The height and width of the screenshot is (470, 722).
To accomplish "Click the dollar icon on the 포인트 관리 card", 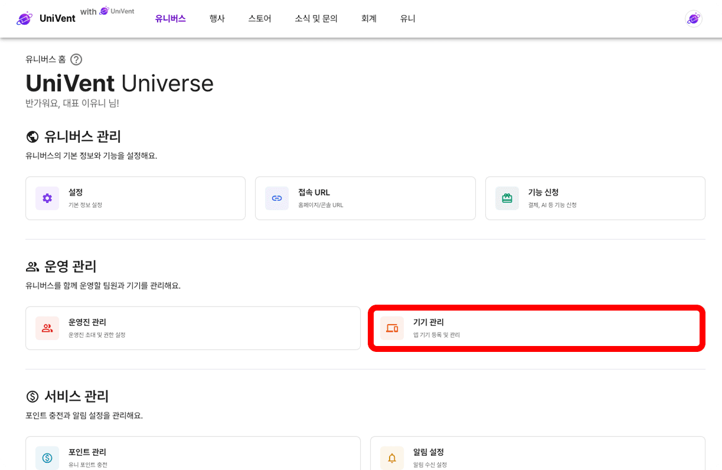I will (47, 458).
